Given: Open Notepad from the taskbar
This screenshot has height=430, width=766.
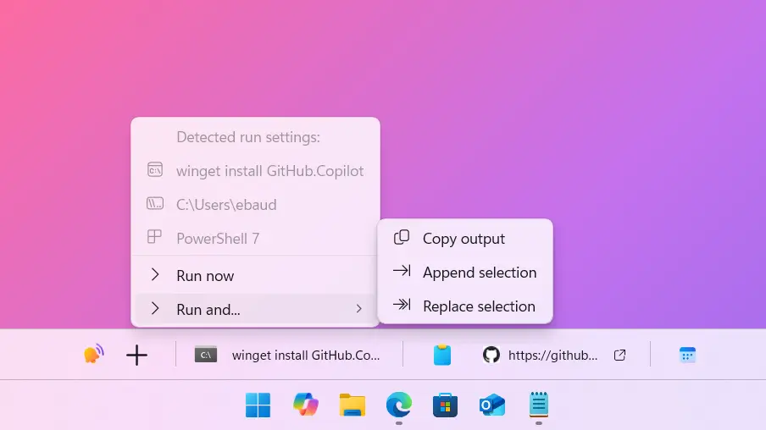Looking at the screenshot, I should point(538,404).
